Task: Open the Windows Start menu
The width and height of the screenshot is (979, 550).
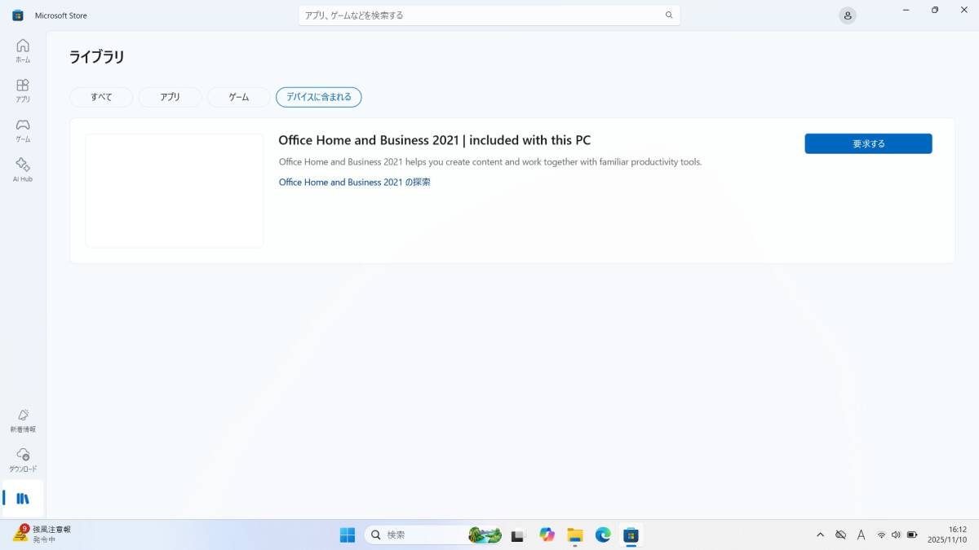Action: [x=348, y=535]
